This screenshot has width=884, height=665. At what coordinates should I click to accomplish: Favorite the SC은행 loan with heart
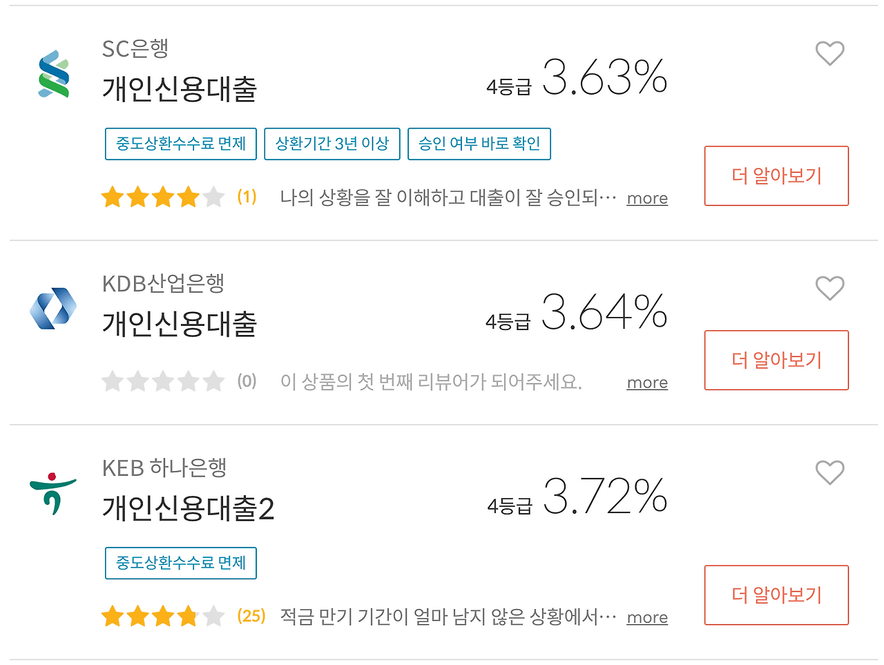829,53
